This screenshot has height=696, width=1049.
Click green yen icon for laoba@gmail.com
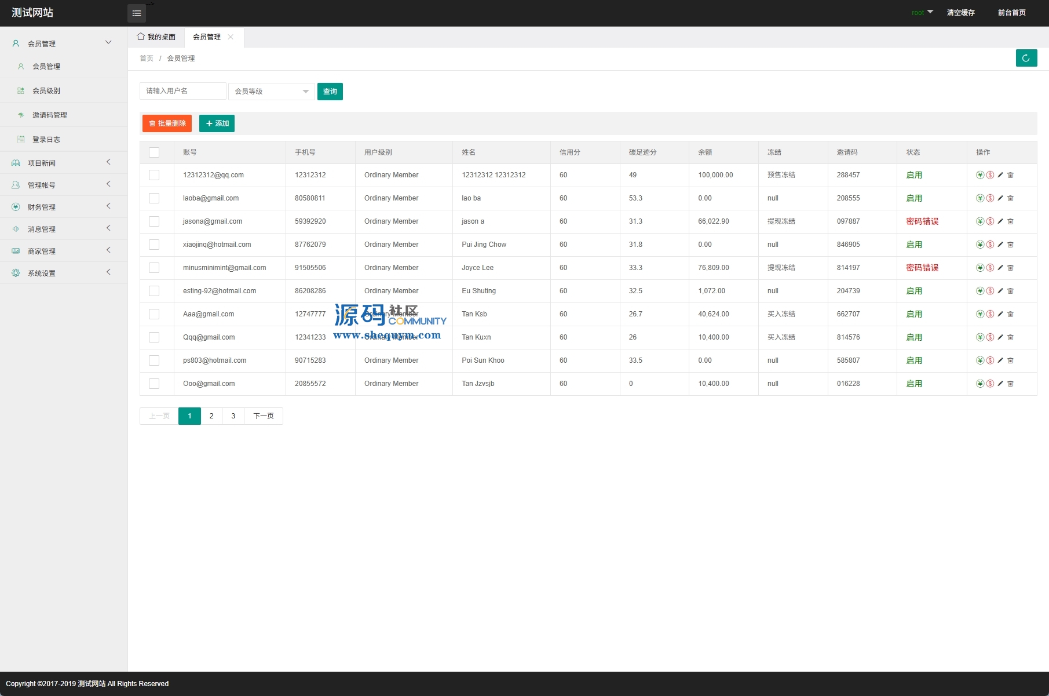(x=979, y=198)
